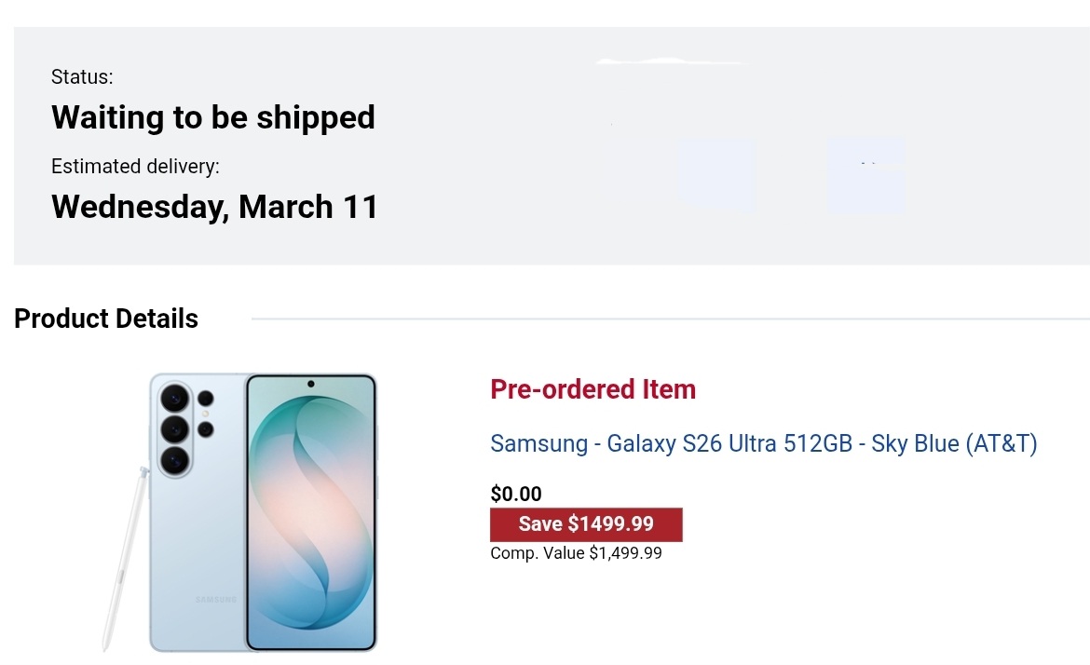Click the divider line beside Product Details
This screenshot has width=1090, height=665.
[x=669, y=319]
